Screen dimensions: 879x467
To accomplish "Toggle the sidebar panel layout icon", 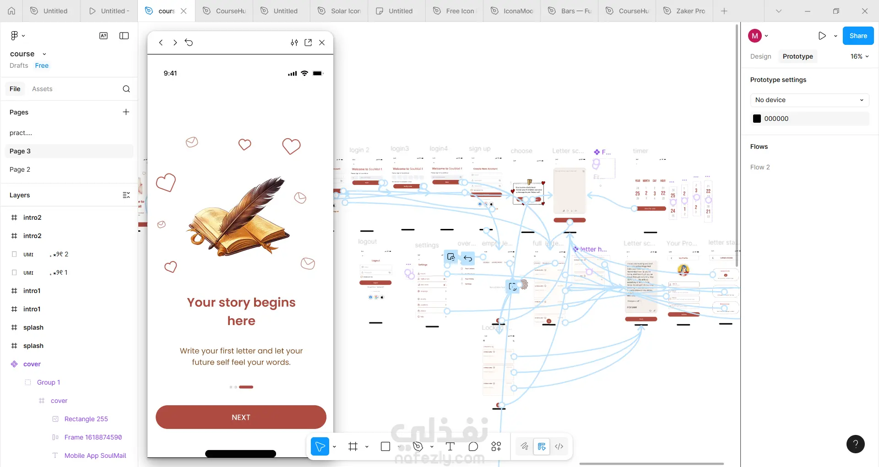I will pos(124,36).
